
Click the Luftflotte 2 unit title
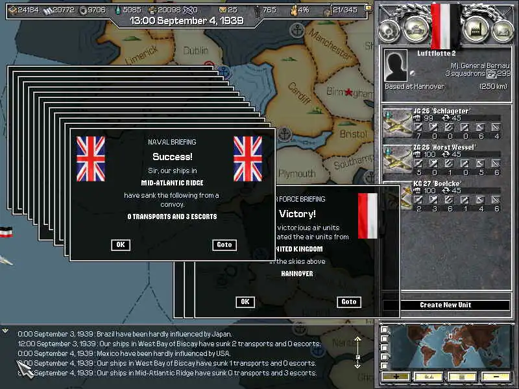point(436,53)
